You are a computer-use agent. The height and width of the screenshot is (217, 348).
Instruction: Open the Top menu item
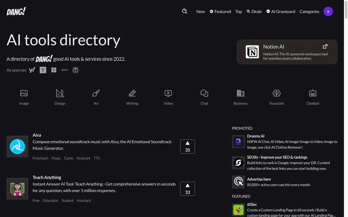(239, 11)
